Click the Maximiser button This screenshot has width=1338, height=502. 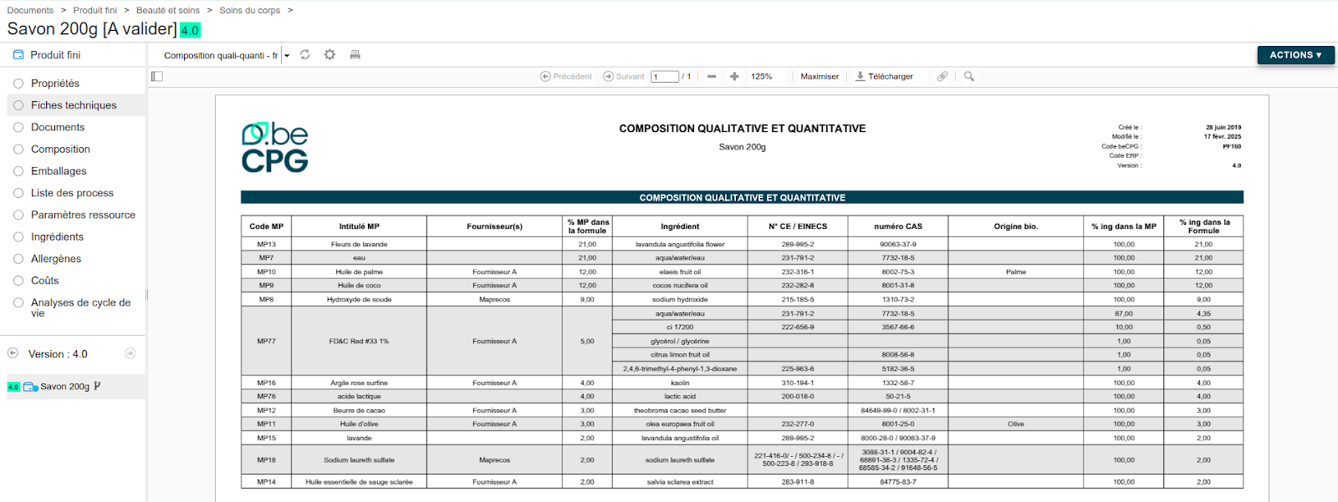tap(820, 76)
